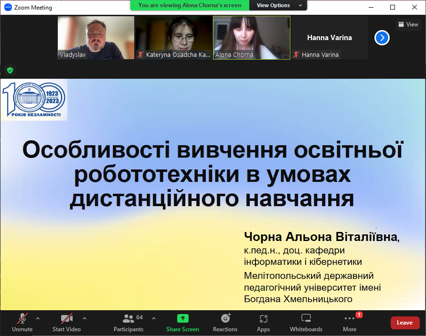Click Hanna Varina's participant tile
The image size is (426, 336).
[330, 38]
